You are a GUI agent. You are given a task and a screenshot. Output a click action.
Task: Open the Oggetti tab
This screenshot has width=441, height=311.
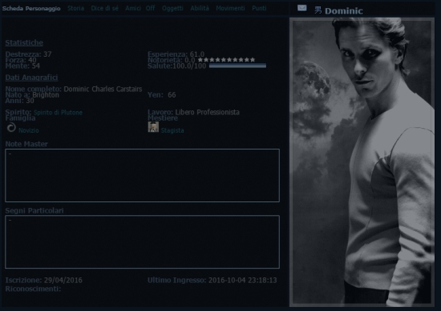click(x=172, y=9)
